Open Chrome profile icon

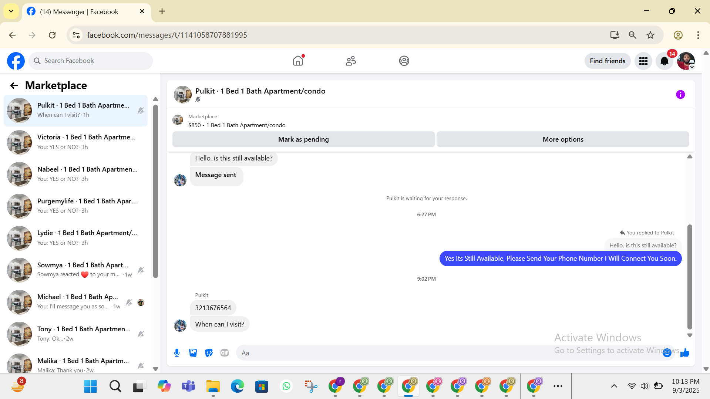point(678,35)
